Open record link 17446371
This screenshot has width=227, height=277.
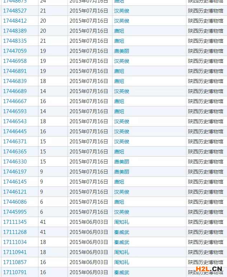pyautogui.click(x=15, y=142)
